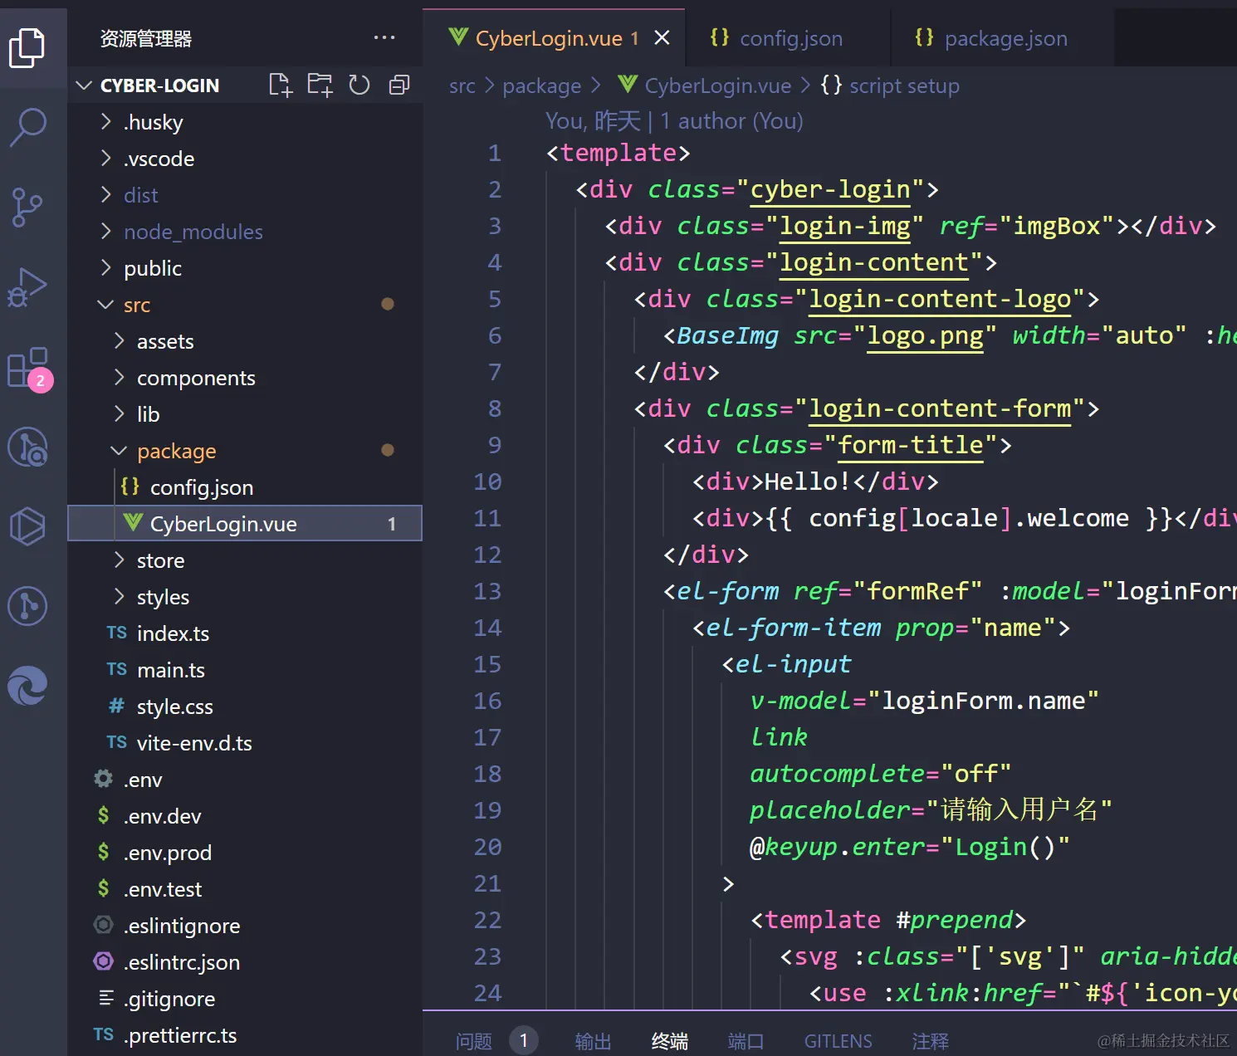Image resolution: width=1237 pixels, height=1056 pixels.
Task: Collapse the CYBER-LOGIN project root
Action: click(x=245, y=86)
